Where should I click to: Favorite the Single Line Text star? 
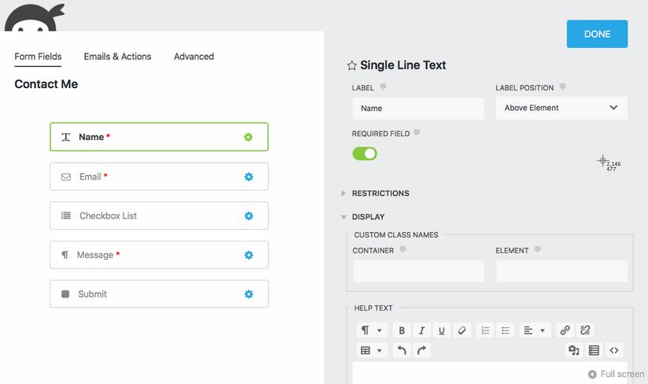coord(352,65)
